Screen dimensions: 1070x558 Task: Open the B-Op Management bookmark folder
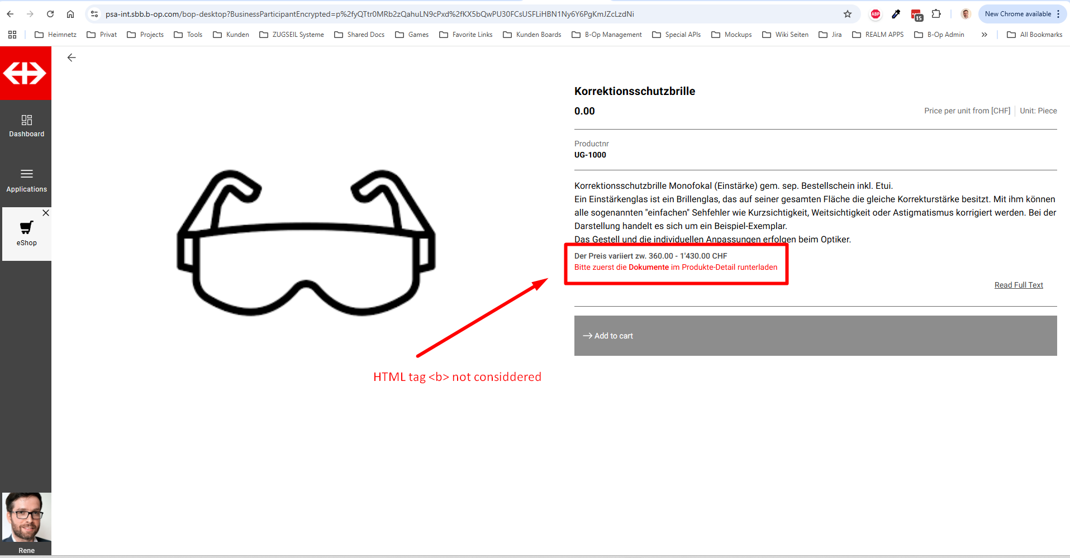(607, 35)
